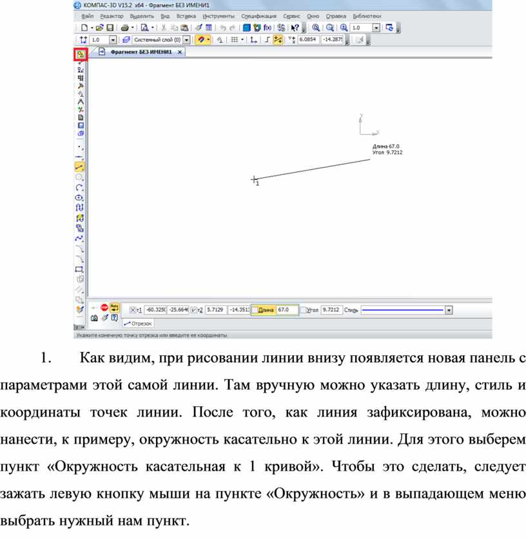The width and height of the screenshot is (526, 539).
Task: Select the Circle tool in left toolbar
Action: pyautogui.click(x=80, y=177)
